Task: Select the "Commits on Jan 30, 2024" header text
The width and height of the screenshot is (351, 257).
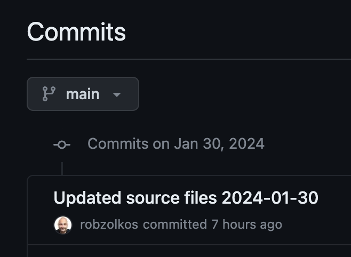Action: click(175, 143)
